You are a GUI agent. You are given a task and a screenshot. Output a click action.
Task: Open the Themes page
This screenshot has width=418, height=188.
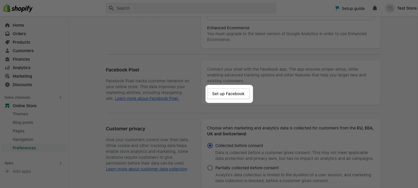[x=20, y=114]
